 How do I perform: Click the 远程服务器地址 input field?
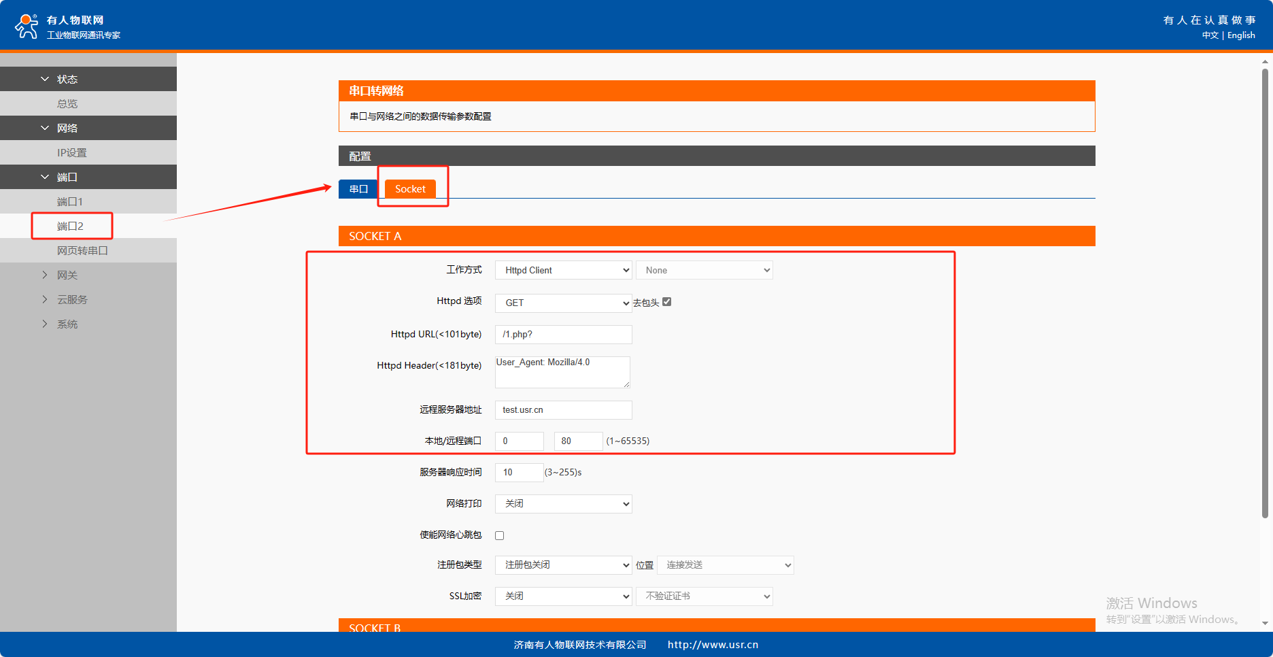[563, 409]
